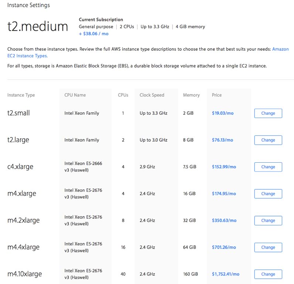Image resolution: width=294 pixels, height=284 pixels.
Task: Click Change button for m4.10xlarge
Action: [268, 274]
